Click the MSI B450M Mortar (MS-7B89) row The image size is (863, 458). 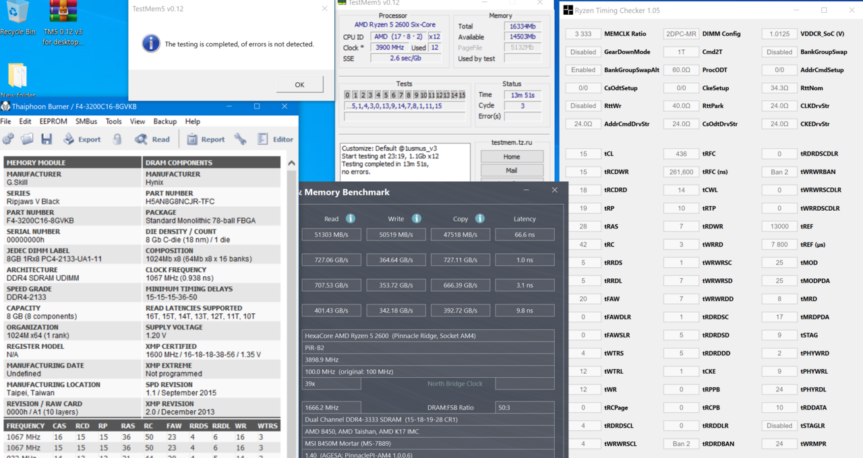click(x=428, y=443)
